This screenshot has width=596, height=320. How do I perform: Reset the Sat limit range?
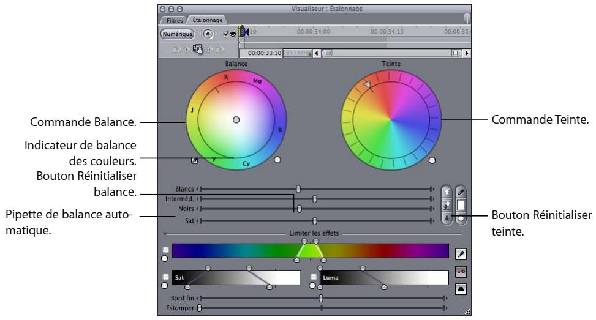coord(165,285)
